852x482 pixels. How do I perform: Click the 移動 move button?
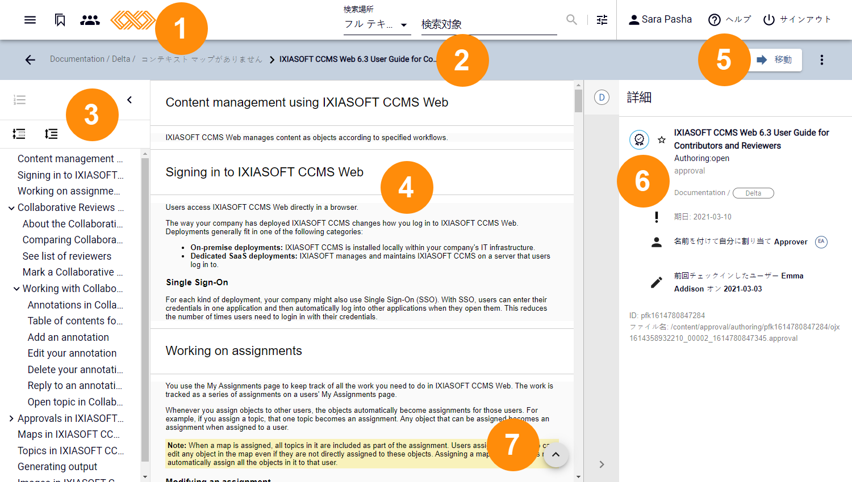click(x=774, y=60)
